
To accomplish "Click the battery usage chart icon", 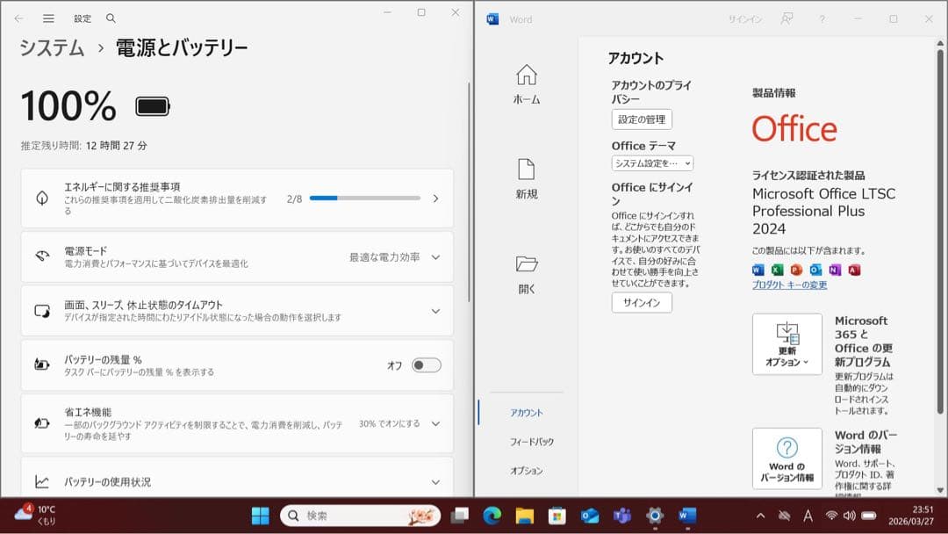I will (x=42, y=482).
